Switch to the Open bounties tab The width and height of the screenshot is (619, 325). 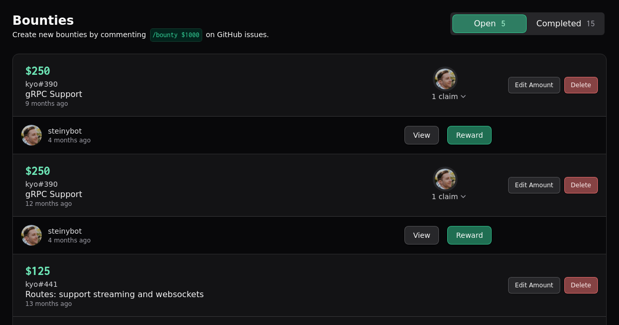489,24
